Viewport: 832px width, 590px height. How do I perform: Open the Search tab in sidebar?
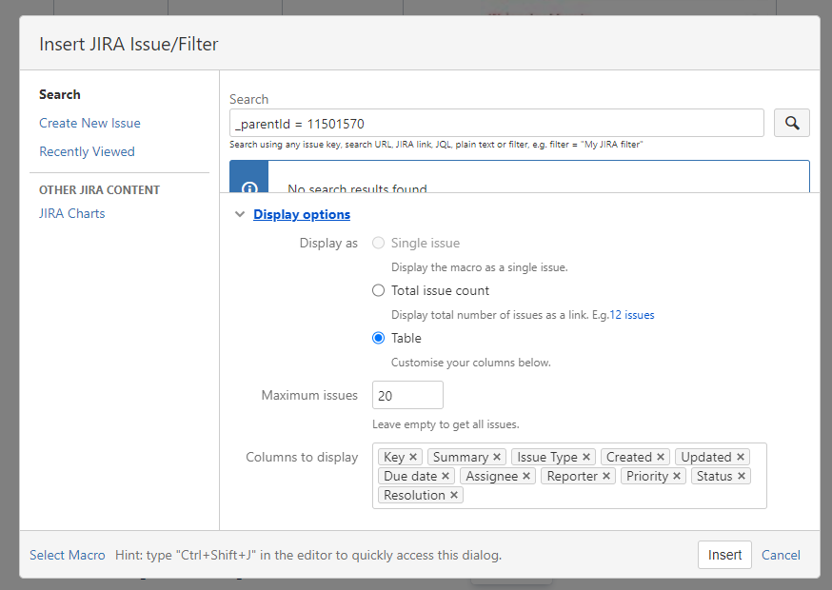[60, 94]
